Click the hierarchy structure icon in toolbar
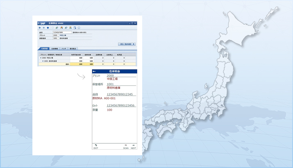This screenshot has height=168, width=293. click(70, 28)
